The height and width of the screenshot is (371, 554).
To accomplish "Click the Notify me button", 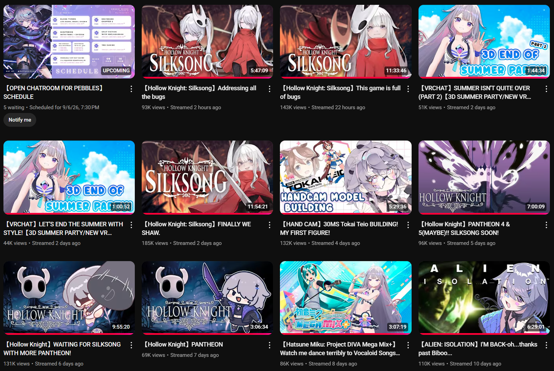I will [x=20, y=120].
